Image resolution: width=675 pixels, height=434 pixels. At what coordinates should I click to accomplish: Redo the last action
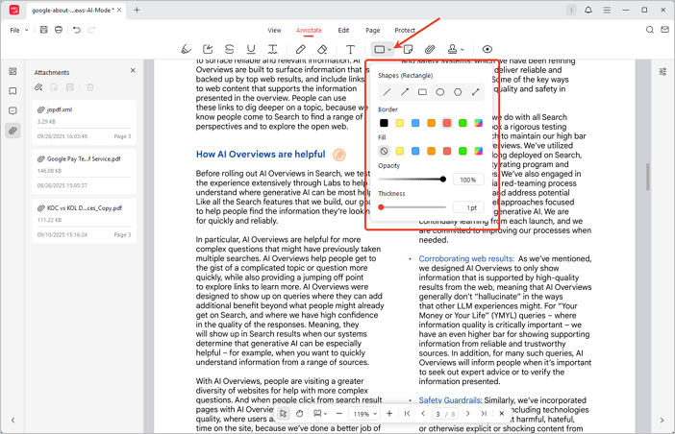tap(91, 30)
